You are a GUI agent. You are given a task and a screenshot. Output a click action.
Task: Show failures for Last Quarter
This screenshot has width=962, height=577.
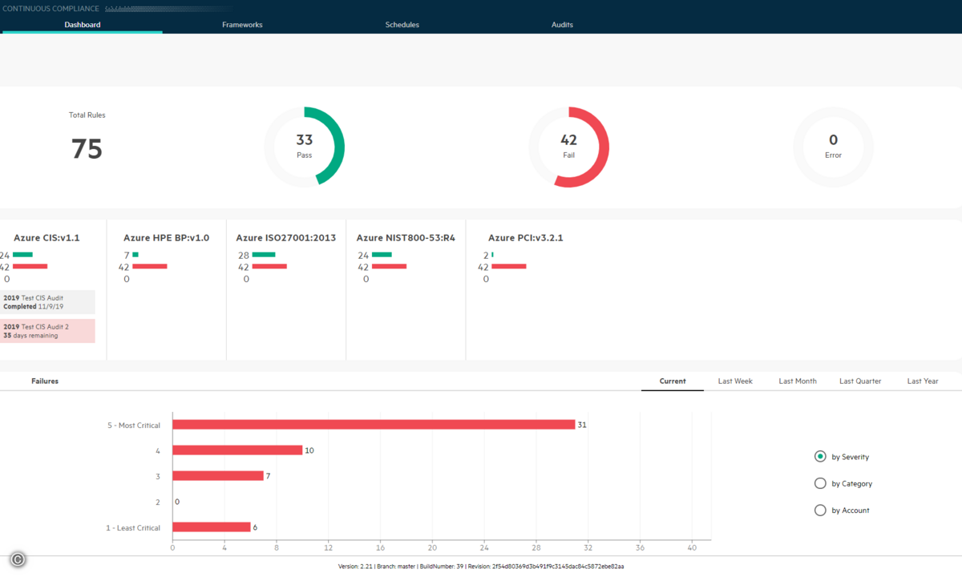coord(860,381)
